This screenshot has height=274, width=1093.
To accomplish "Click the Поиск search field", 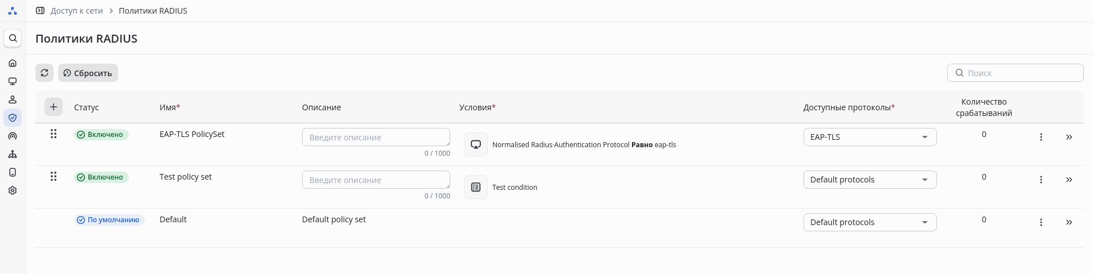I will tap(1020, 73).
